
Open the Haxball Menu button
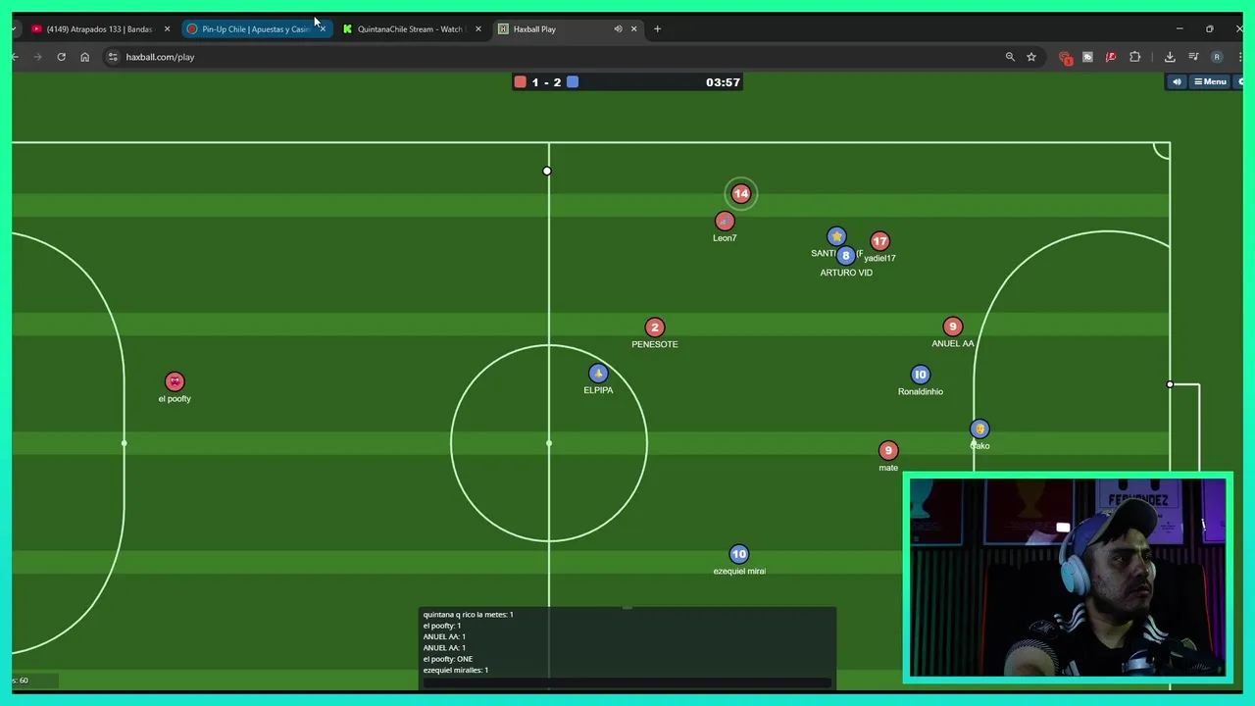click(1210, 82)
